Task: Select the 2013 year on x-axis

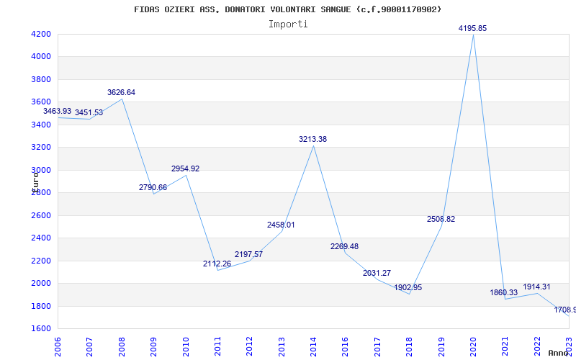Action: coord(282,347)
